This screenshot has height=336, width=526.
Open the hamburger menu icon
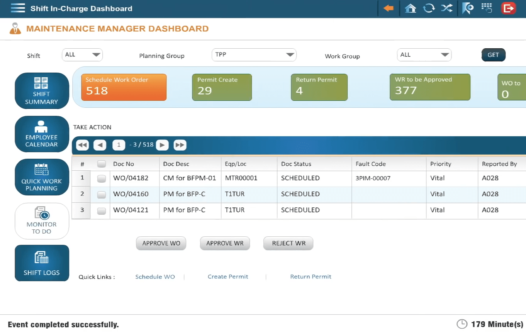(x=18, y=8)
